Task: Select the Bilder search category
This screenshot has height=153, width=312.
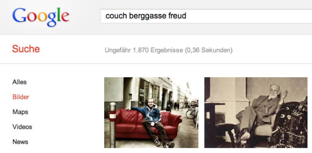Action: point(21,97)
